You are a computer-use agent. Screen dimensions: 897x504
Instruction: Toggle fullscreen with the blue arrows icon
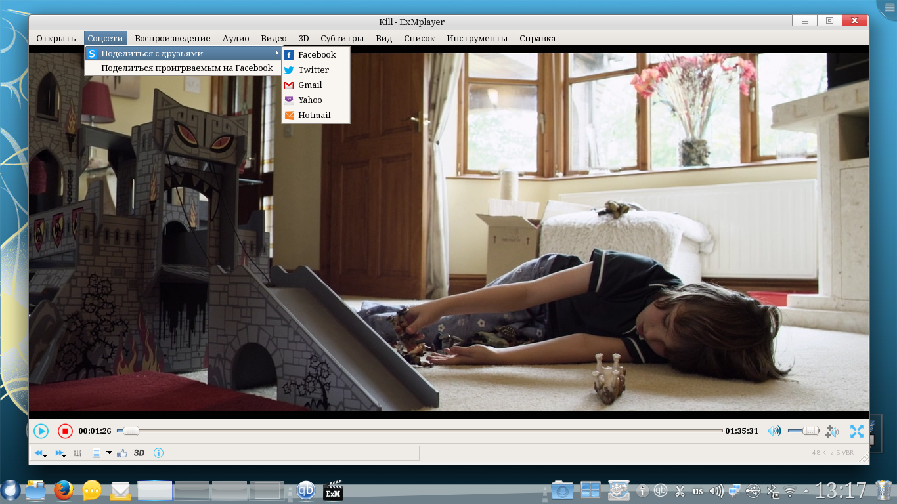[856, 431]
